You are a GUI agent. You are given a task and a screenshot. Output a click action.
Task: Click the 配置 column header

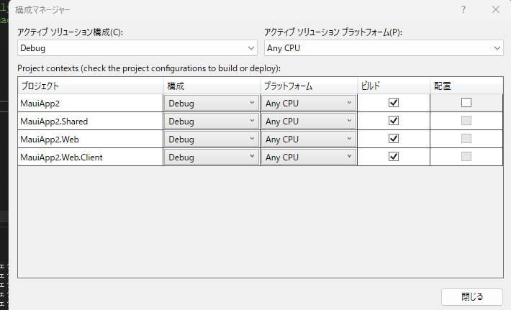tap(466, 86)
